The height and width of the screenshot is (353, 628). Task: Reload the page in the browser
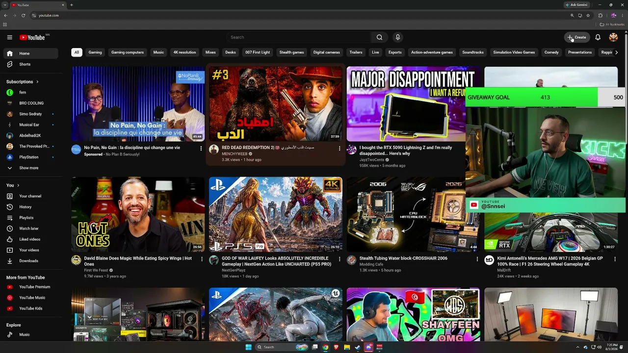[x=23, y=15]
